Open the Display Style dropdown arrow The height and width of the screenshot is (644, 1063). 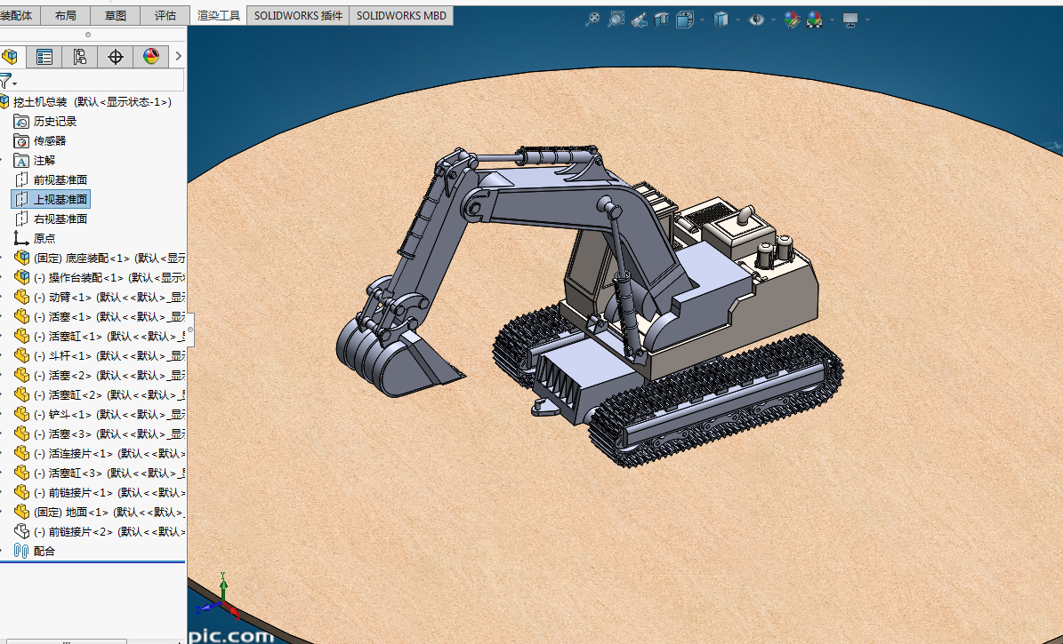737,20
